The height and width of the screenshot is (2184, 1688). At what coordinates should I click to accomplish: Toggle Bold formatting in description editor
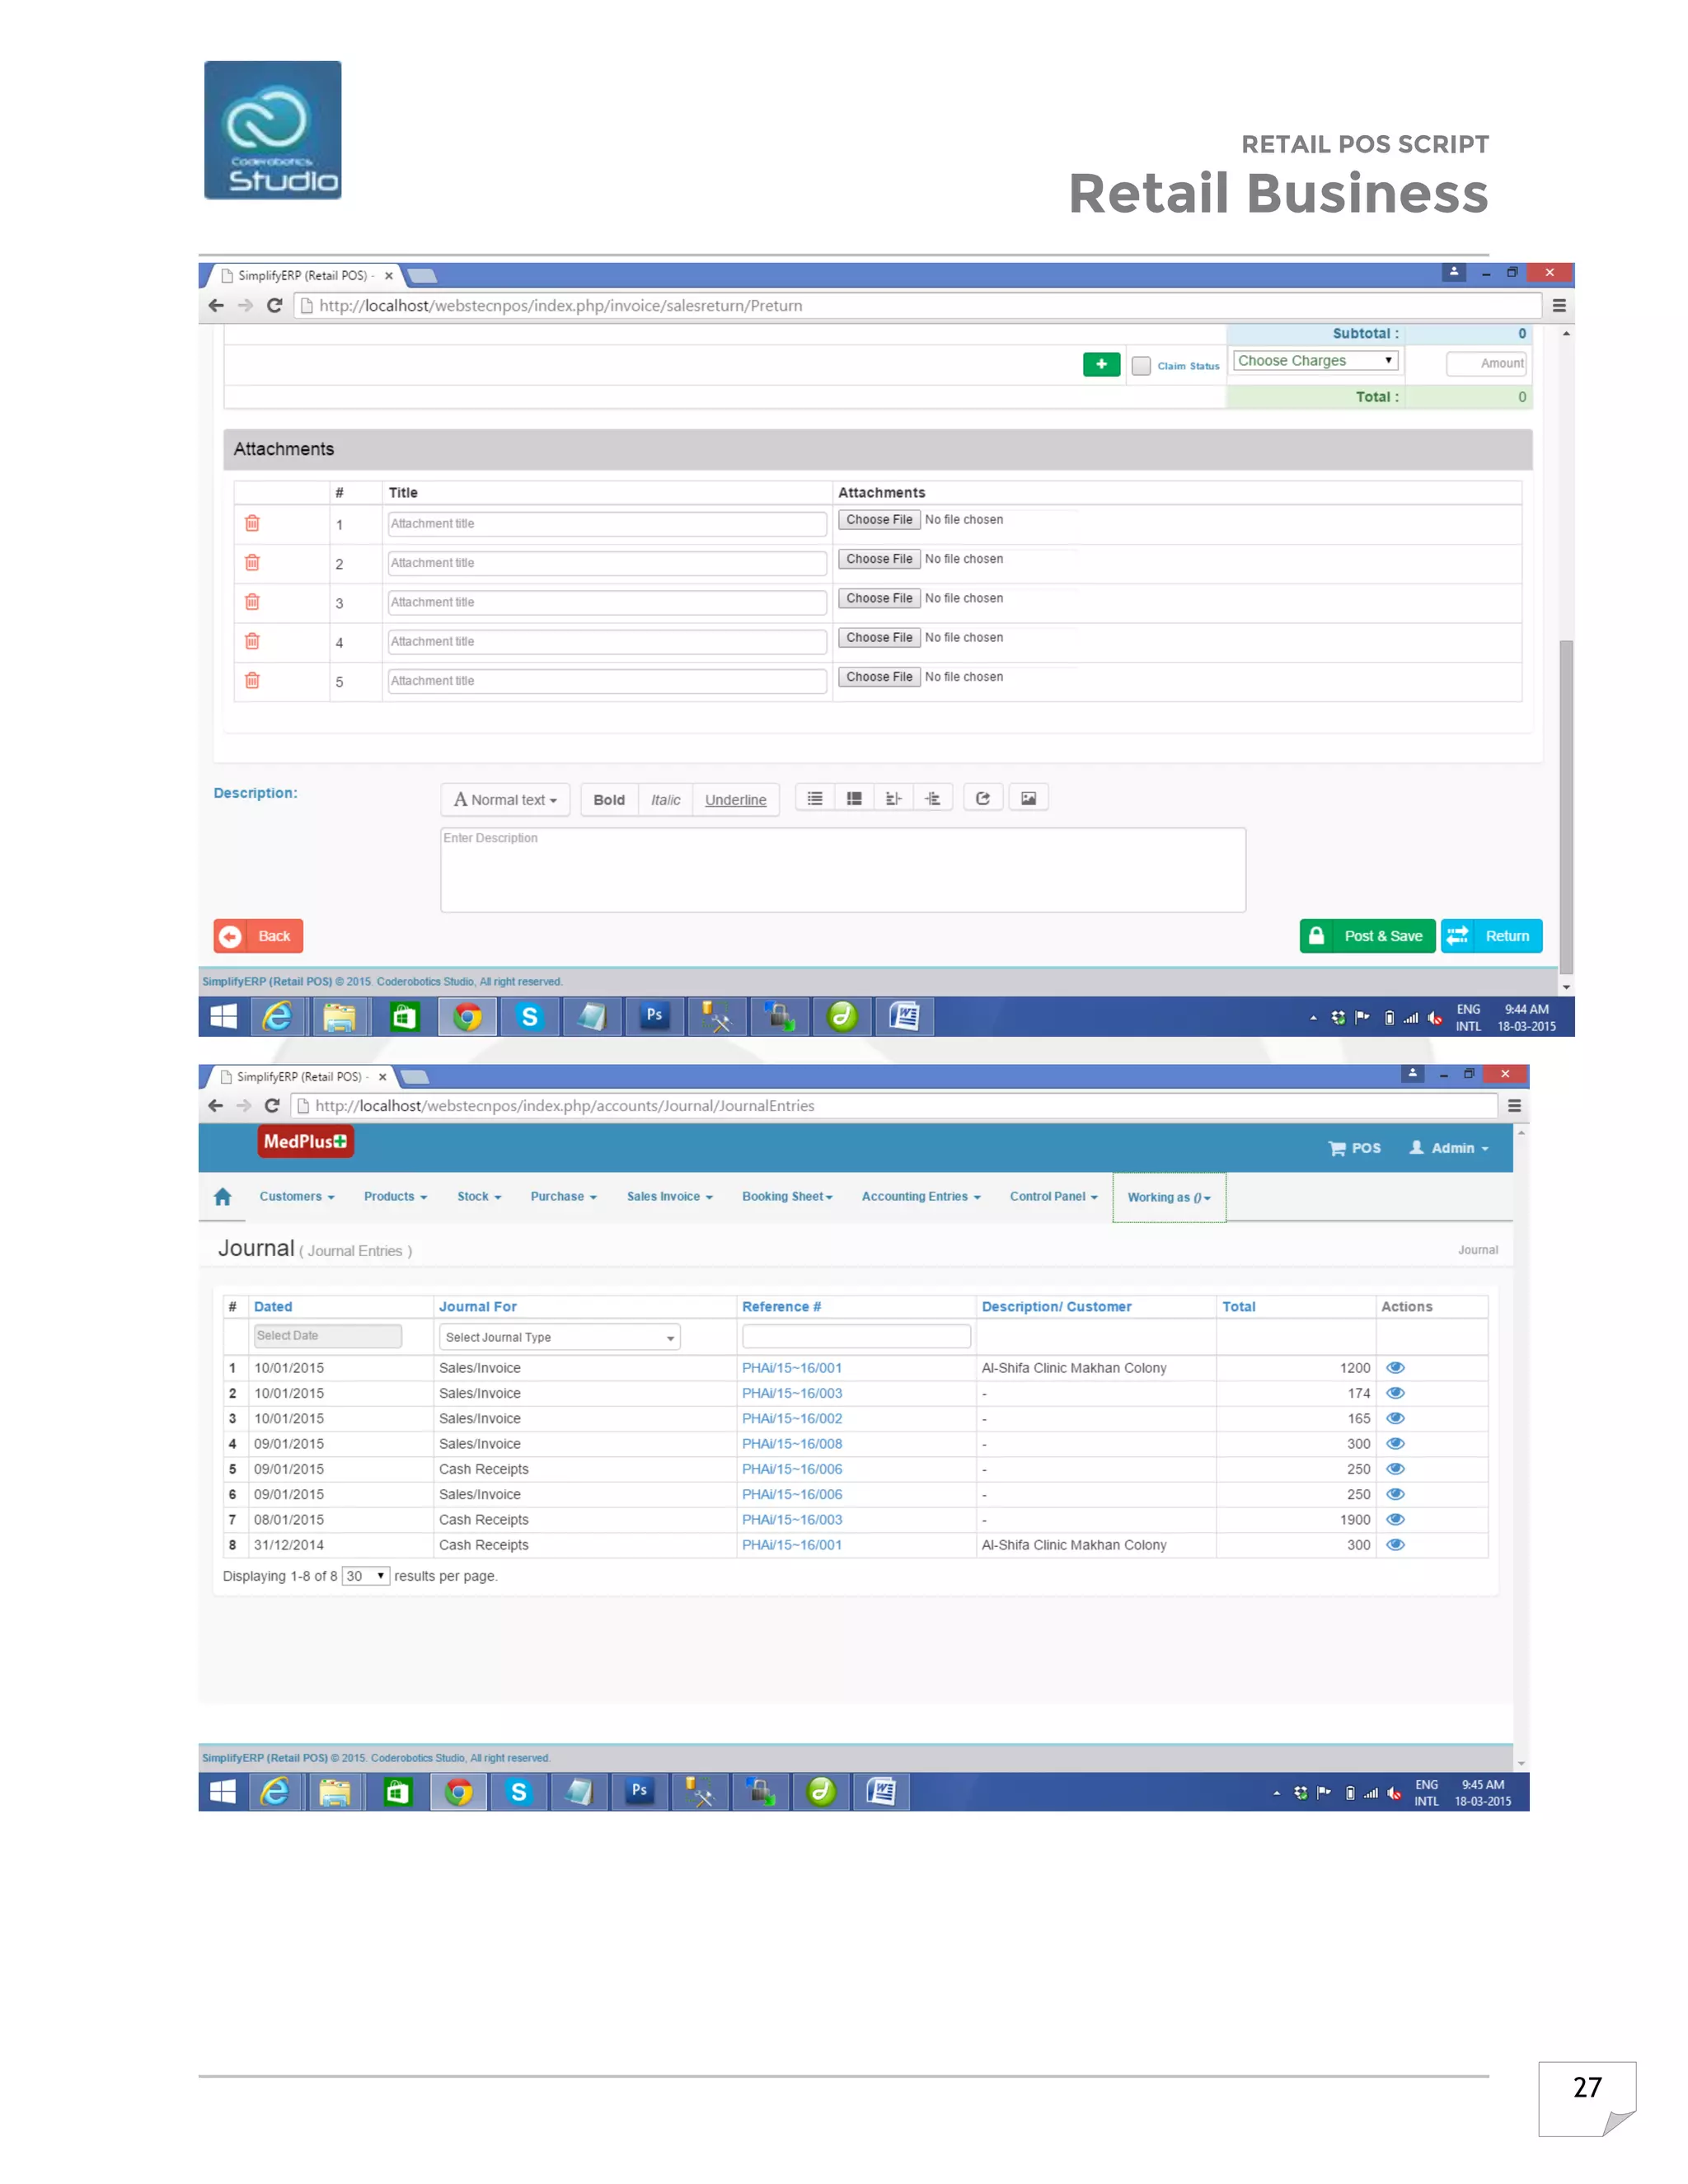[609, 799]
